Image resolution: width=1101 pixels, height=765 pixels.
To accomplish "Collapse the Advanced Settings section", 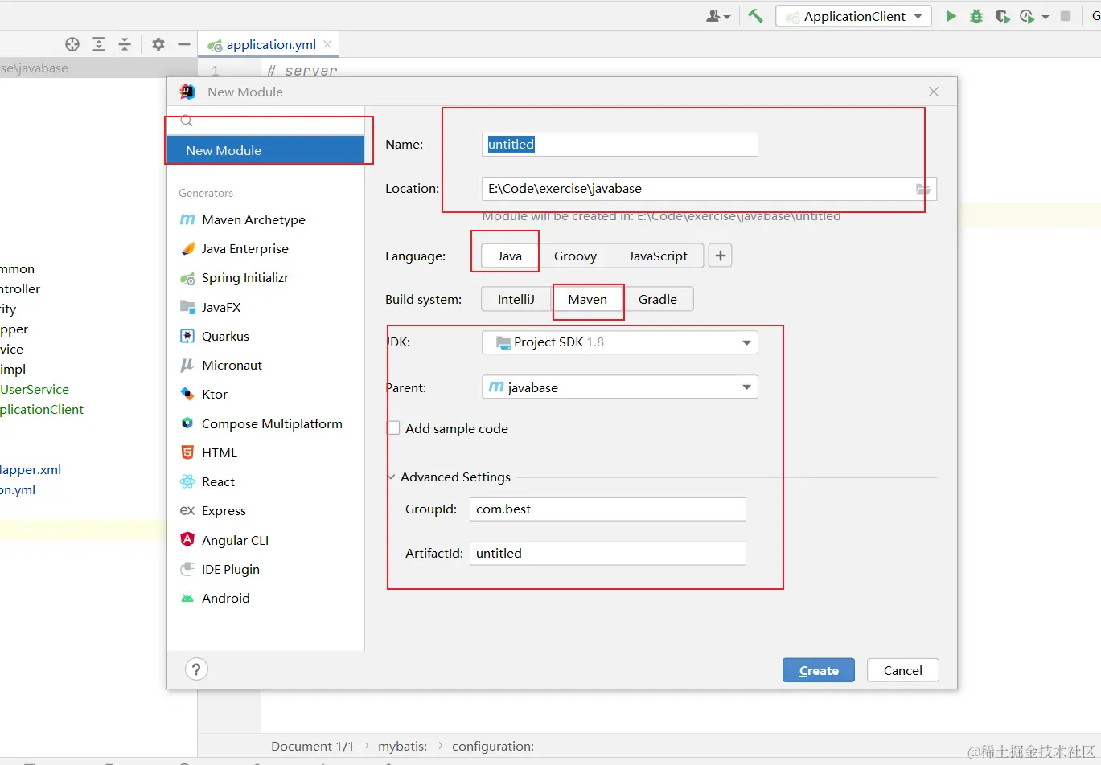I will [x=392, y=477].
